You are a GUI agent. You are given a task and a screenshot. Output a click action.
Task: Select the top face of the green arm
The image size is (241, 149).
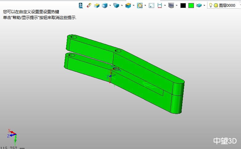click(x=92, y=44)
